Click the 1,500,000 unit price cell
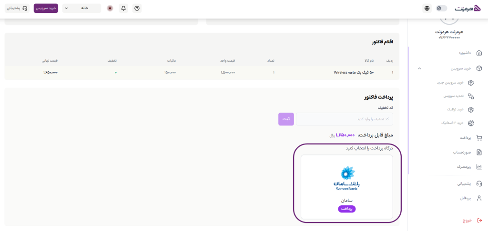 pyautogui.click(x=228, y=72)
